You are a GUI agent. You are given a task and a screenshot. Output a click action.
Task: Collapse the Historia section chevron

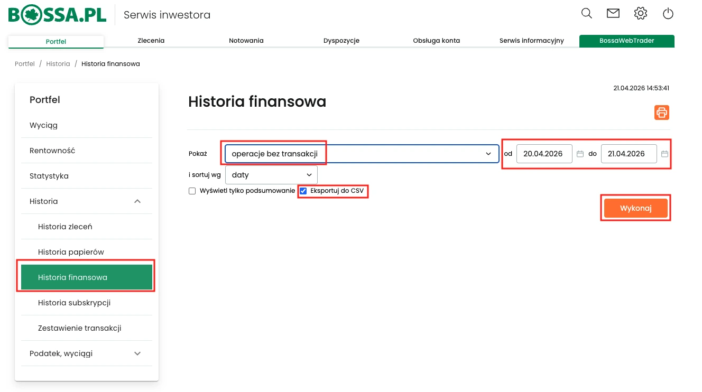[137, 201]
